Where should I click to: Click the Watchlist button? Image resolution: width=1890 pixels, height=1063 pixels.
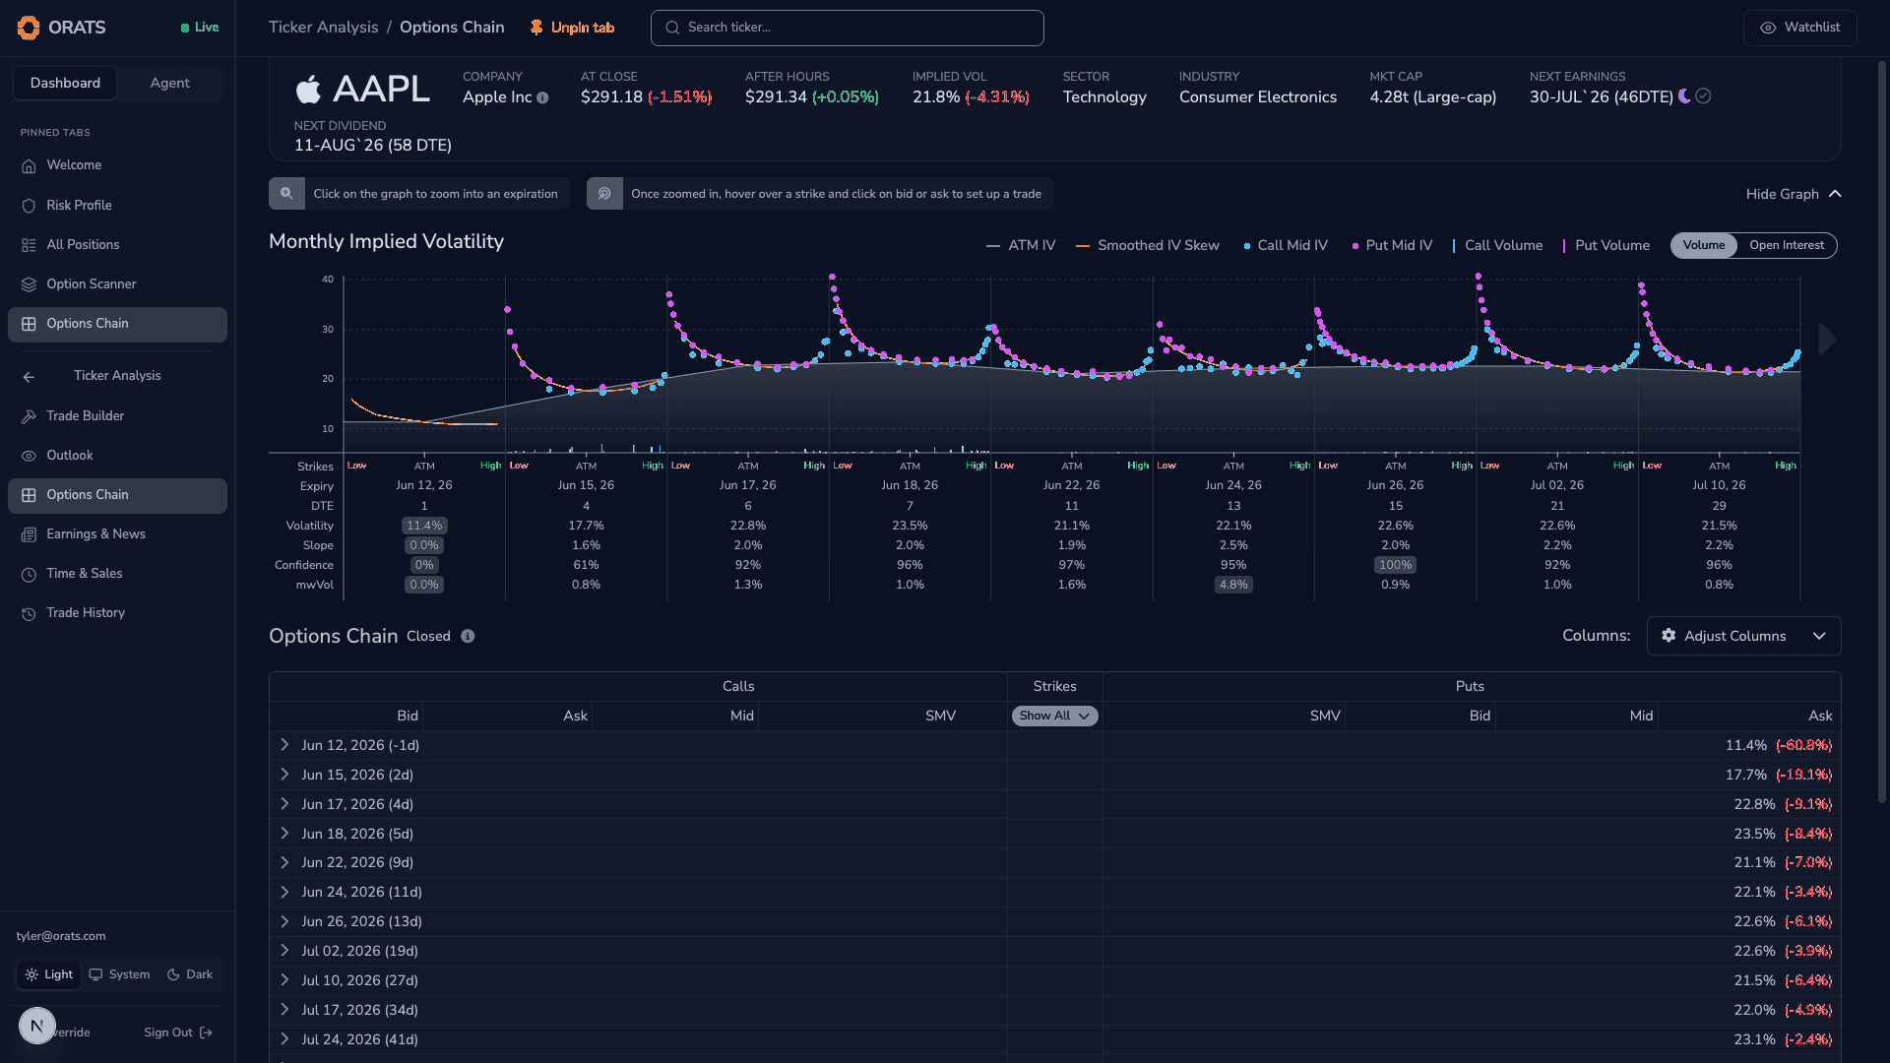click(1799, 28)
